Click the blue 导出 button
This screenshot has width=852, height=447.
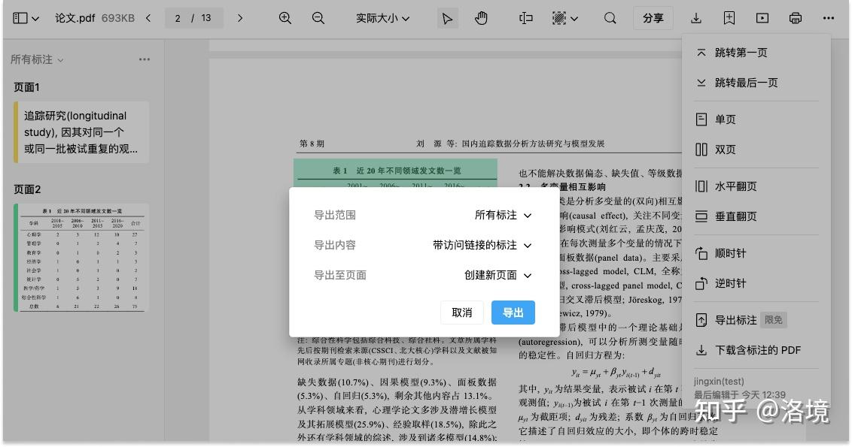coord(513,313)
